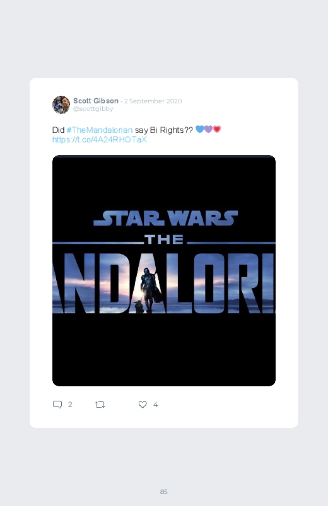Click the @scottgibby handle

[93, 109]
